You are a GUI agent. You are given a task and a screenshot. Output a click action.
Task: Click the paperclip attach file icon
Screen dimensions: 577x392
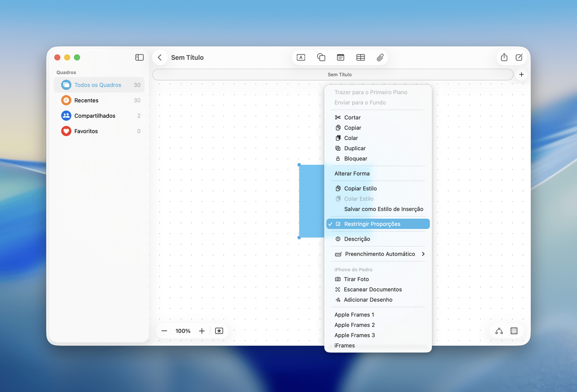pyautogui.click(x=380, y=58)
